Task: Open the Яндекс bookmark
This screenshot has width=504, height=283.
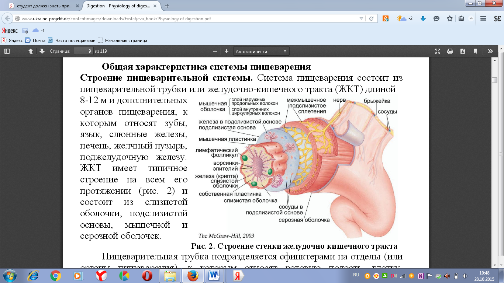Action: 12,41
